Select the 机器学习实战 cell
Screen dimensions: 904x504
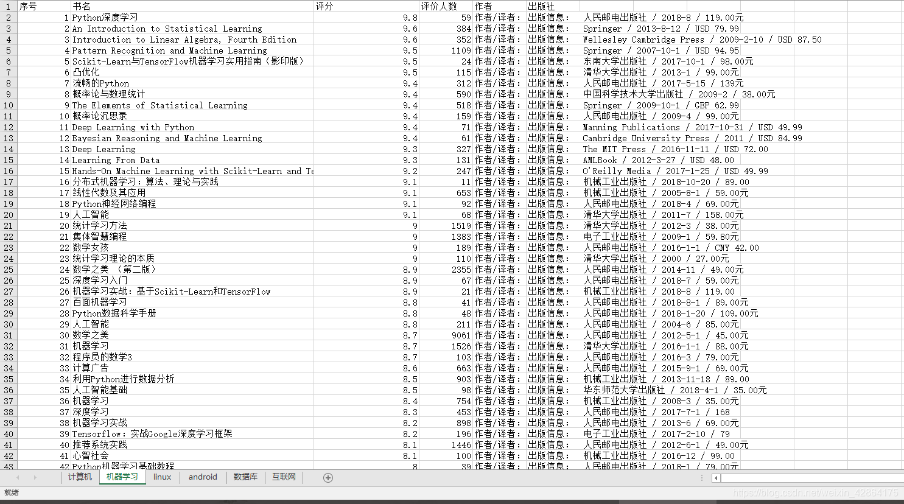pos(192,423)
